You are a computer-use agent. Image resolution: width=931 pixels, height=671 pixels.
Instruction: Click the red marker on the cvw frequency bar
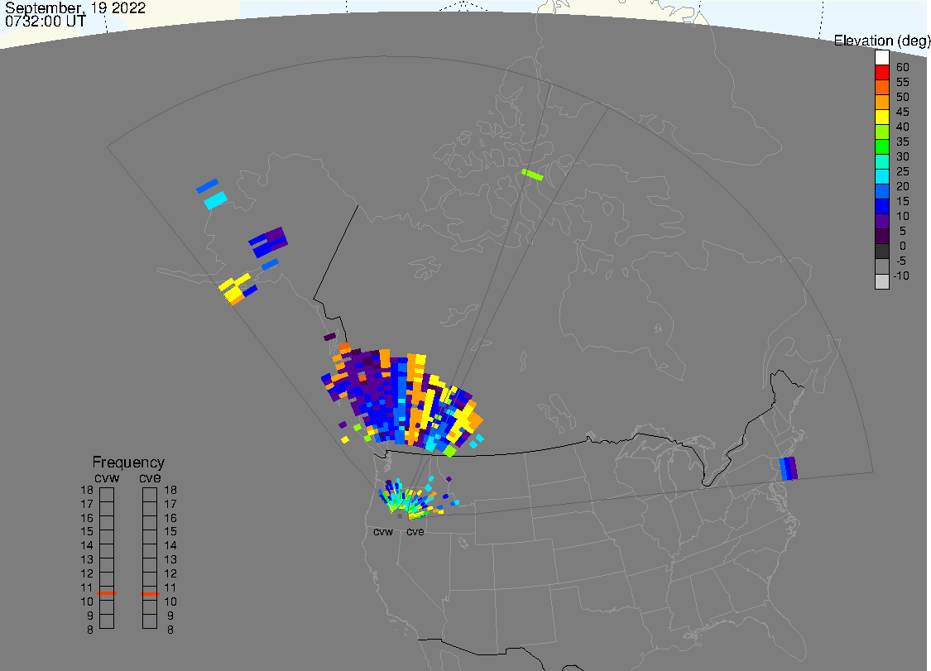(x=107, y=592)
